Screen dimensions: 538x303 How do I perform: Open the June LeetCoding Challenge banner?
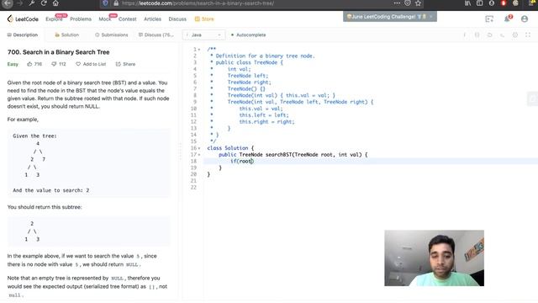(387, 17)
